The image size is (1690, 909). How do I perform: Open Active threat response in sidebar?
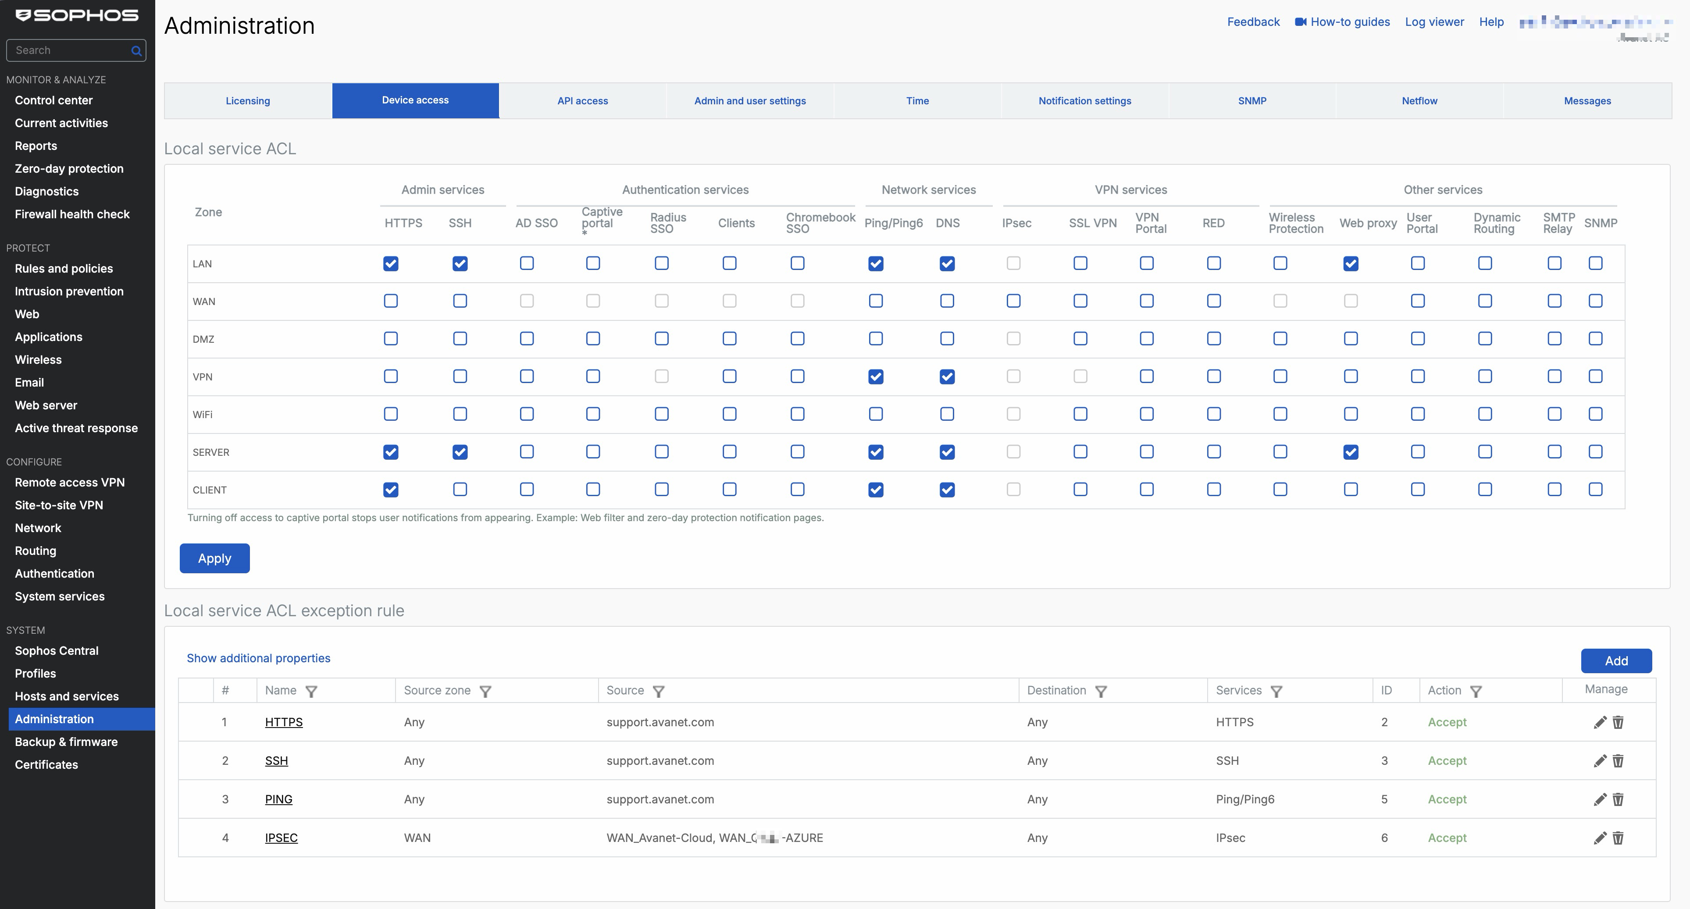pos(76,428)
